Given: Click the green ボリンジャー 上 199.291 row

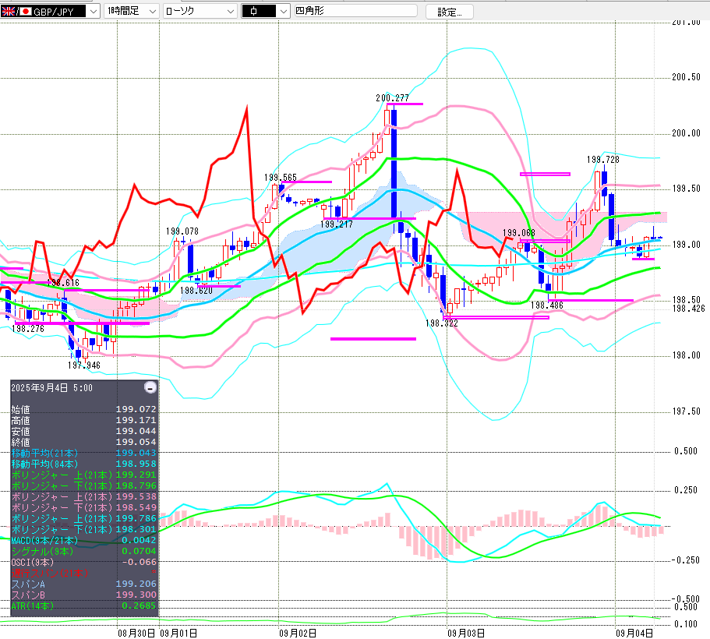Looking at the screenshot, I should (x=83, y=475).
